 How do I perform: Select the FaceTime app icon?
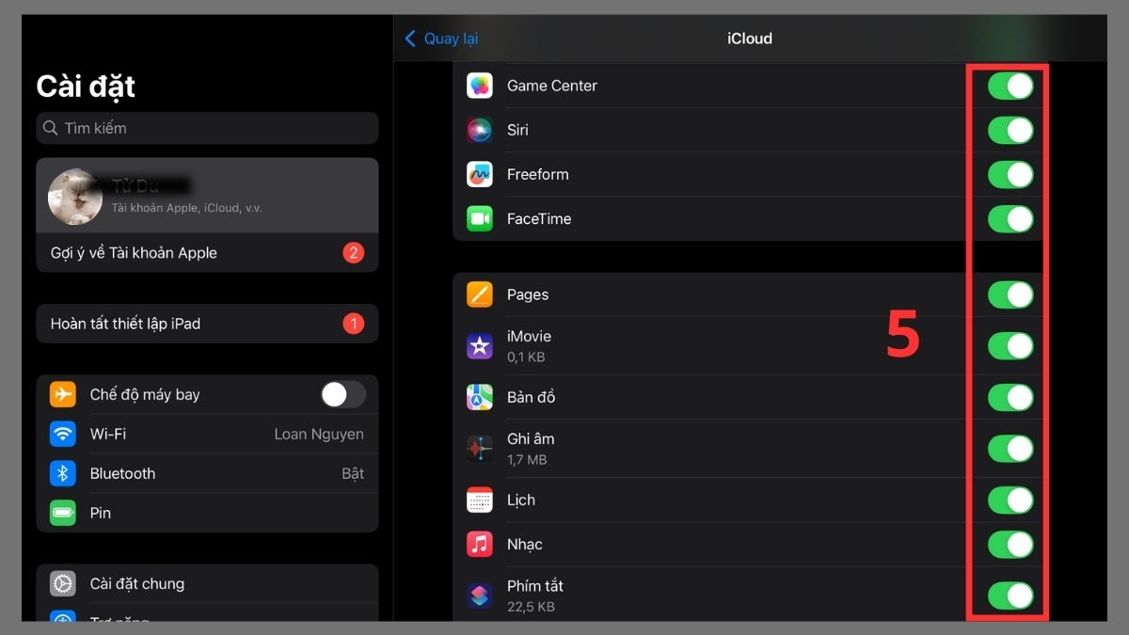point(480,218)
